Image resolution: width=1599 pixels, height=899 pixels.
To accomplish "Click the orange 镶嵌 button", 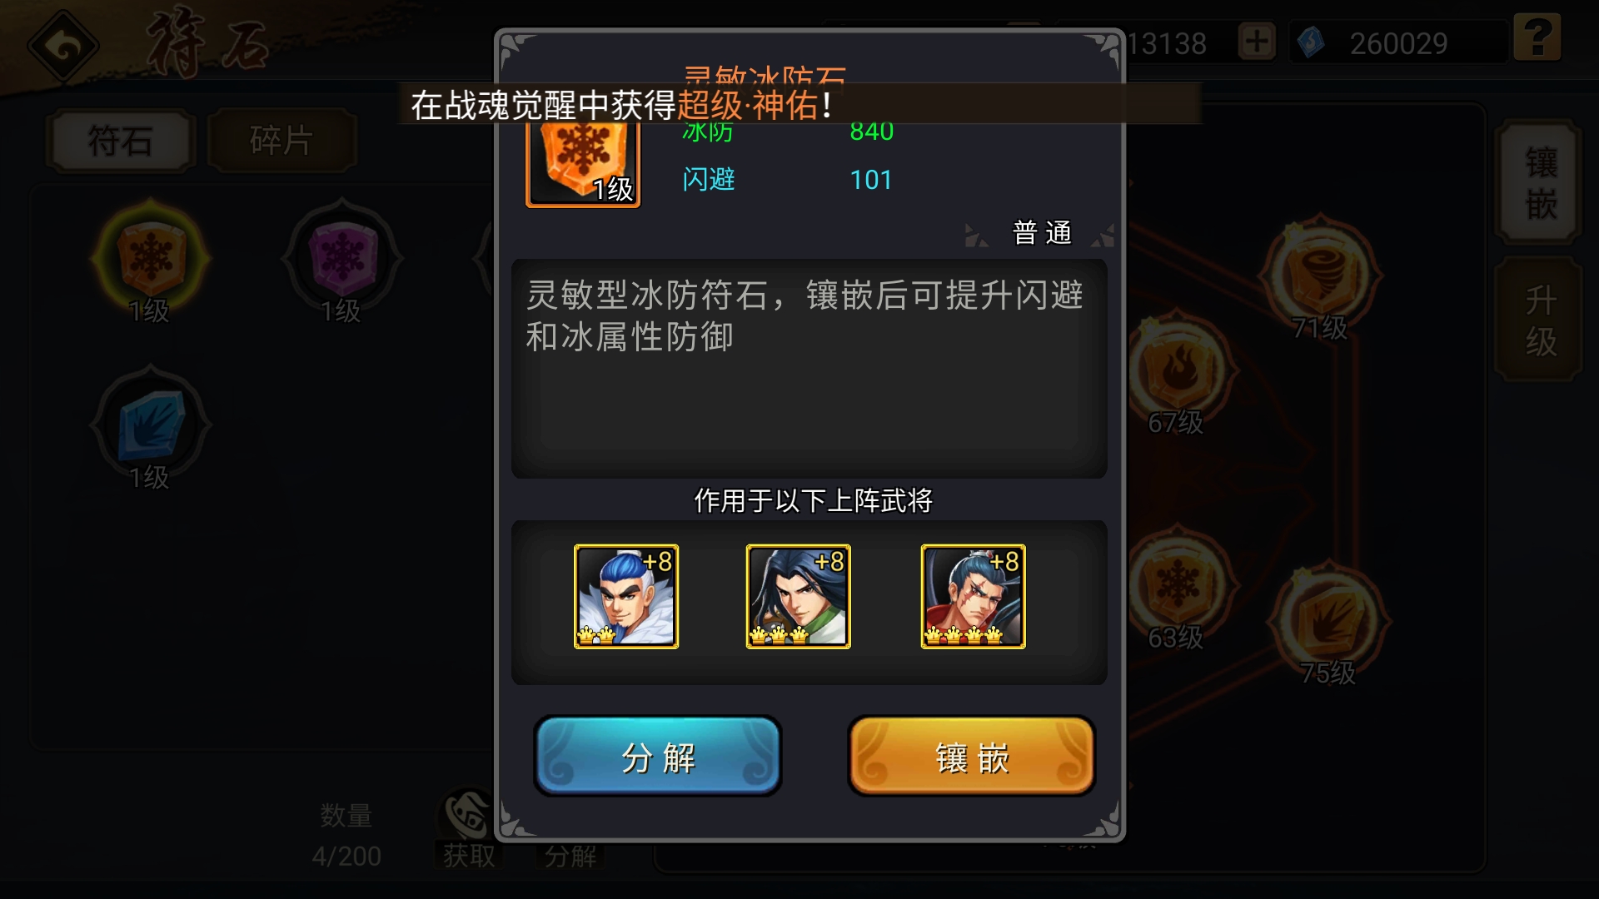I will pos(972,756).
